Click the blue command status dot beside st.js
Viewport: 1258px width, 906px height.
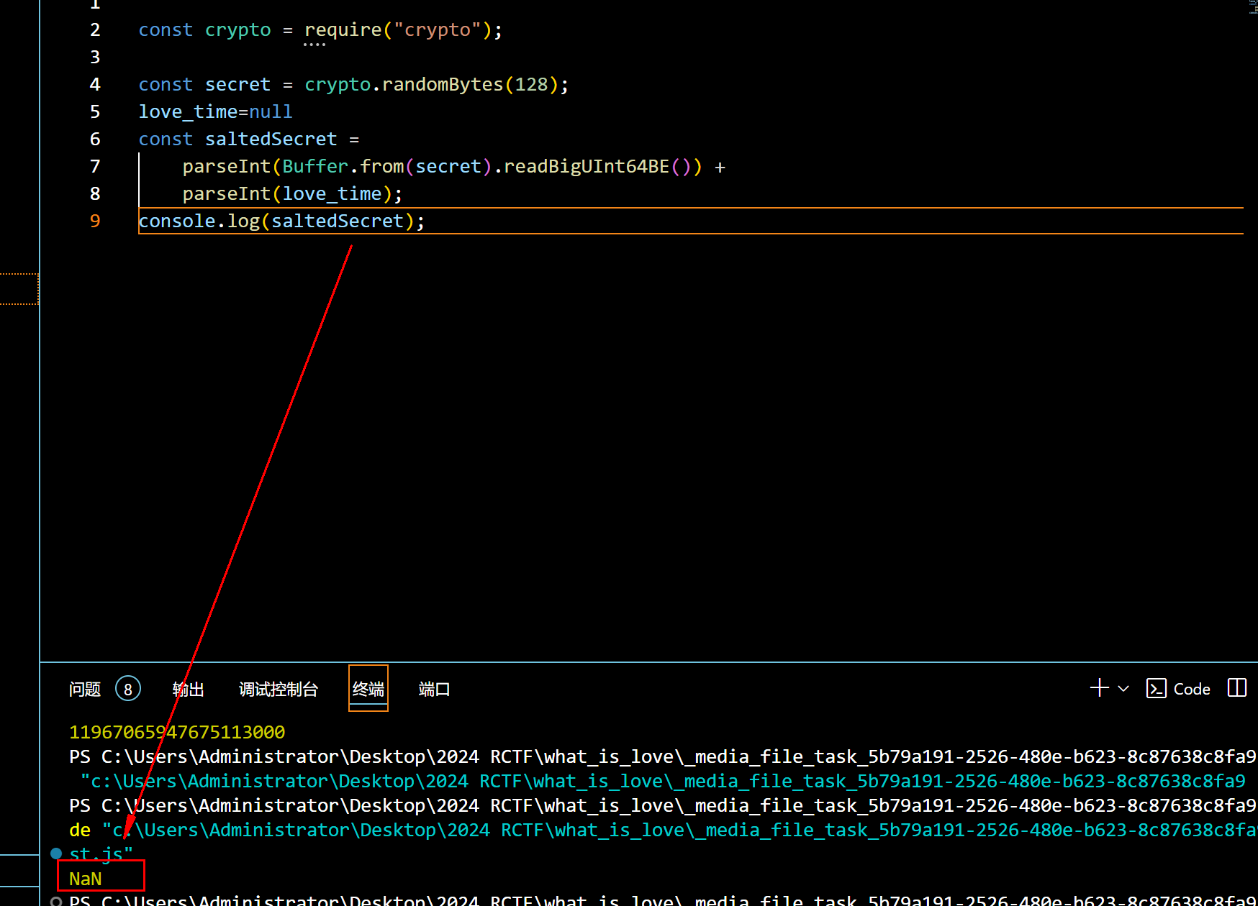click(x=56, y=854)
